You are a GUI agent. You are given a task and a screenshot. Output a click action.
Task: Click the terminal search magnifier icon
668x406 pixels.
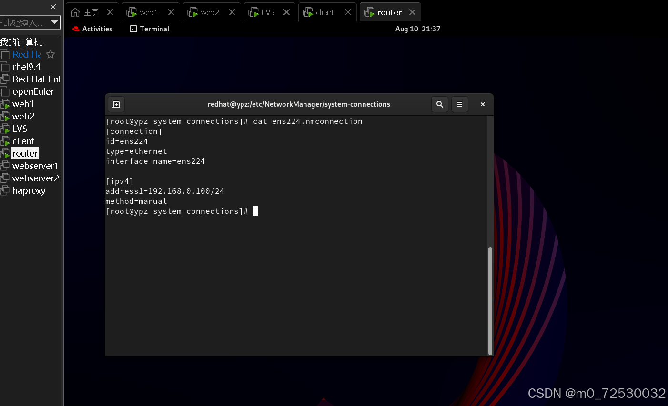(440, 104)
